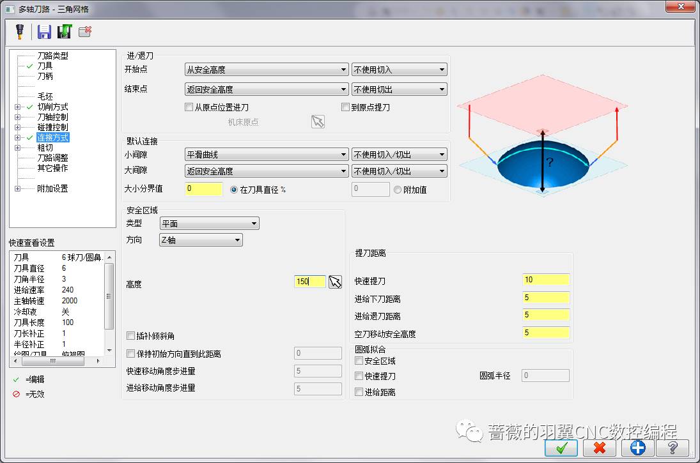Viewport: 700px width, 463px height.
Task: Enable 到原点提刀 checkbox
Action: tap(345, 107)
